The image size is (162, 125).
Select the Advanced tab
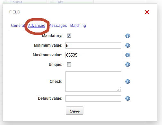pyautogui.click(x=37, y=26)
